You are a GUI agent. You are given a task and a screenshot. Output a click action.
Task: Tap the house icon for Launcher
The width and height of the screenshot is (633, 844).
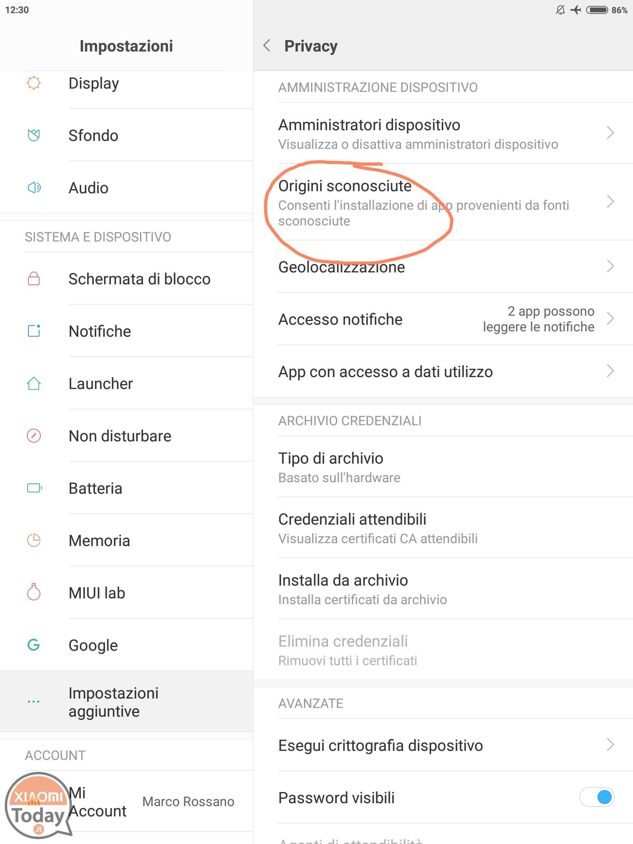(x=34, y=383)
